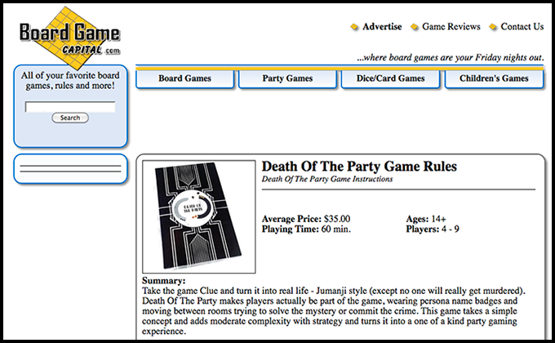Click the site tagline about Friday nights out
This screenshot has height=343, width=555.
tap(451, 57)
